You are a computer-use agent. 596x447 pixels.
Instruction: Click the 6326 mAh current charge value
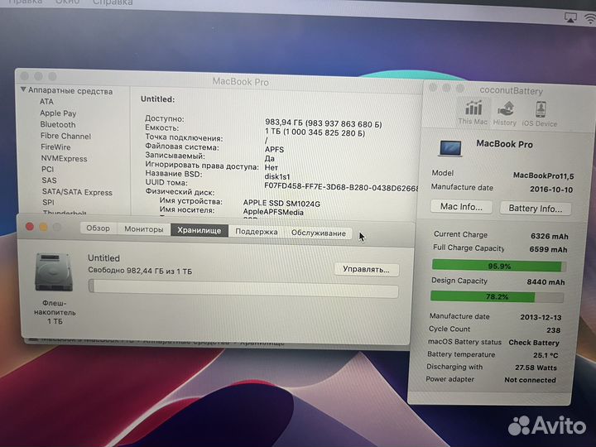550,236
